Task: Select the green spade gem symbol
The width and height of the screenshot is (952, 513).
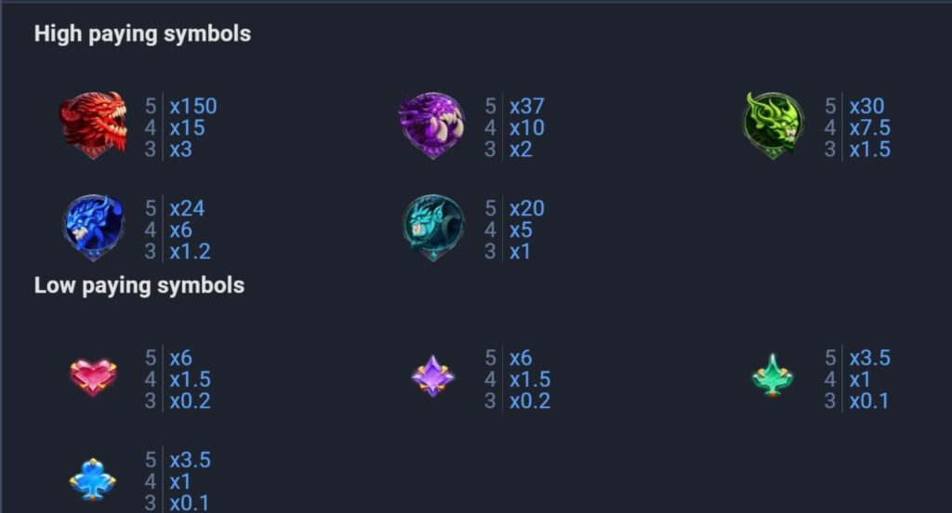Action: (x=773, y=376)
